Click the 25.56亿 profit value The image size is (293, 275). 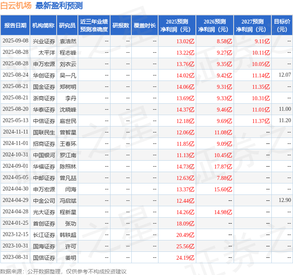[x=185, y=246]
